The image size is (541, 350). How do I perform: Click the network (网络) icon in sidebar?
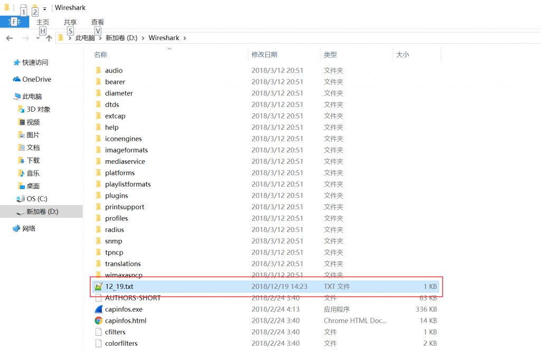coord(17,229)
